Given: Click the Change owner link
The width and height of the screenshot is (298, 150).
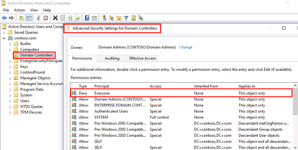Looking at the screenshot, I should tap(186, 47).
